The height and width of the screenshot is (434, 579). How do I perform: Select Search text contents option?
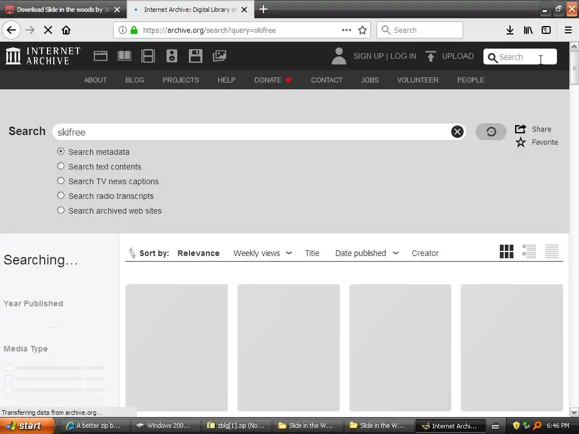pyautogui.click(x=61, y=166)
